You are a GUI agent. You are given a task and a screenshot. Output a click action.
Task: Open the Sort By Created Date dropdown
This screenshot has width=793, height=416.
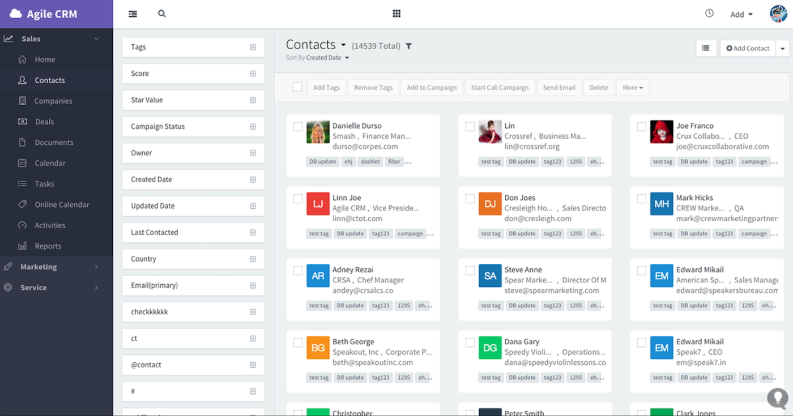(x=318, y=58)
